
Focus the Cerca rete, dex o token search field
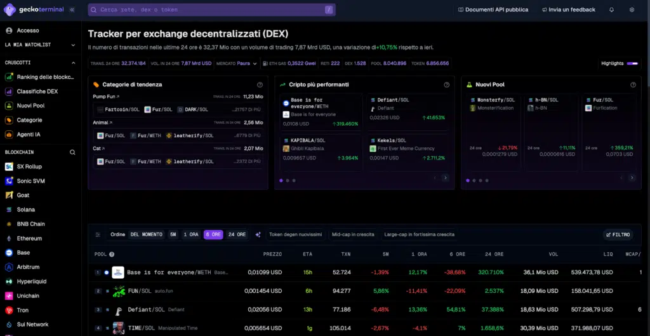tap(211, 10)
